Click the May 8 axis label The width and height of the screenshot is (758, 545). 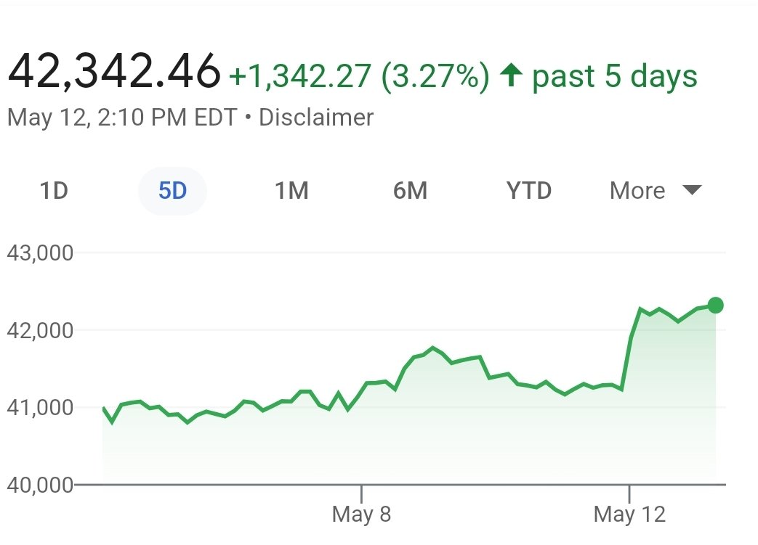tap(361, 515)
